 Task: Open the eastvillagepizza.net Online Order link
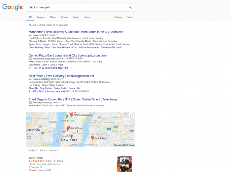(60, 88)
